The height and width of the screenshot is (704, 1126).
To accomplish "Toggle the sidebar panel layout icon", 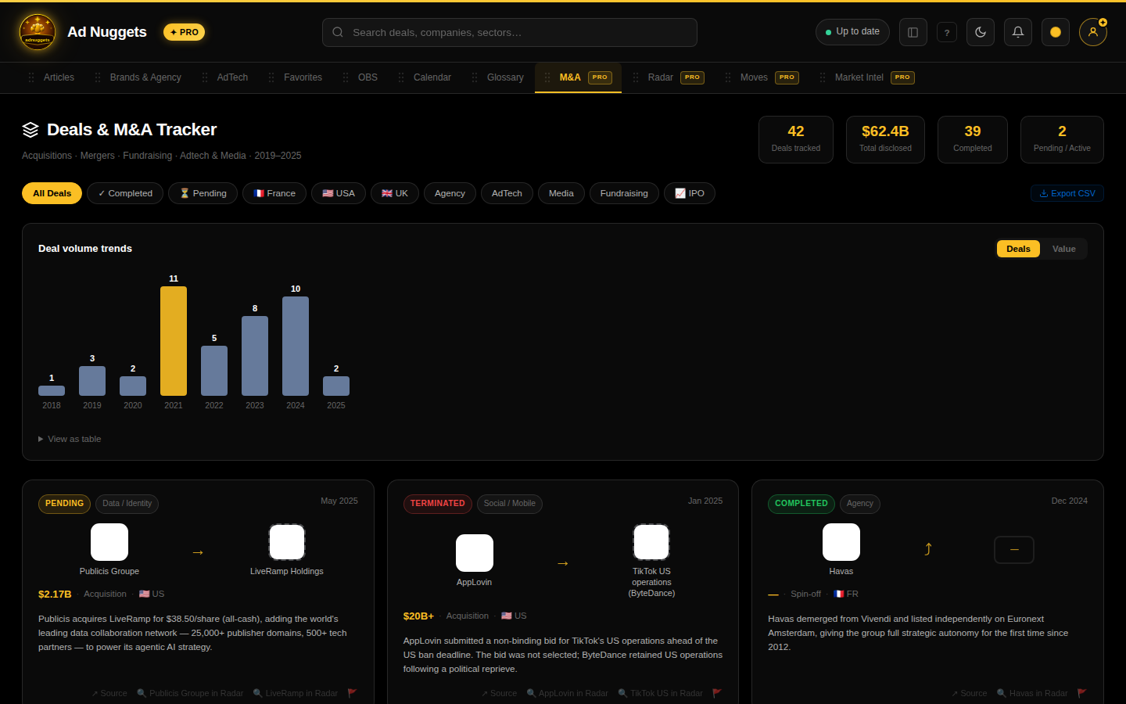I will click(913, 32).
